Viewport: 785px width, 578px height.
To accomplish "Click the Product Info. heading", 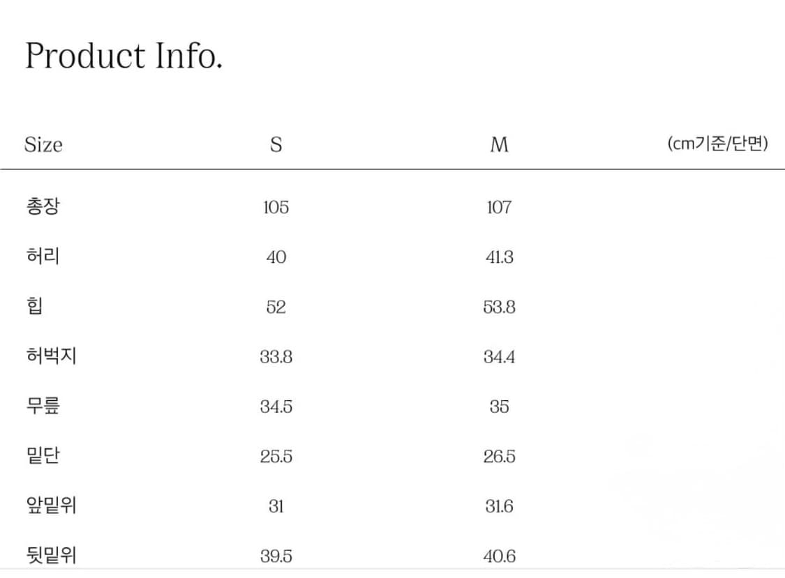I will click(124, 56).
